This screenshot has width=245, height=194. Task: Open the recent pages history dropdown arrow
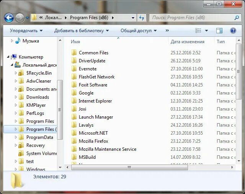pos(27,18)
